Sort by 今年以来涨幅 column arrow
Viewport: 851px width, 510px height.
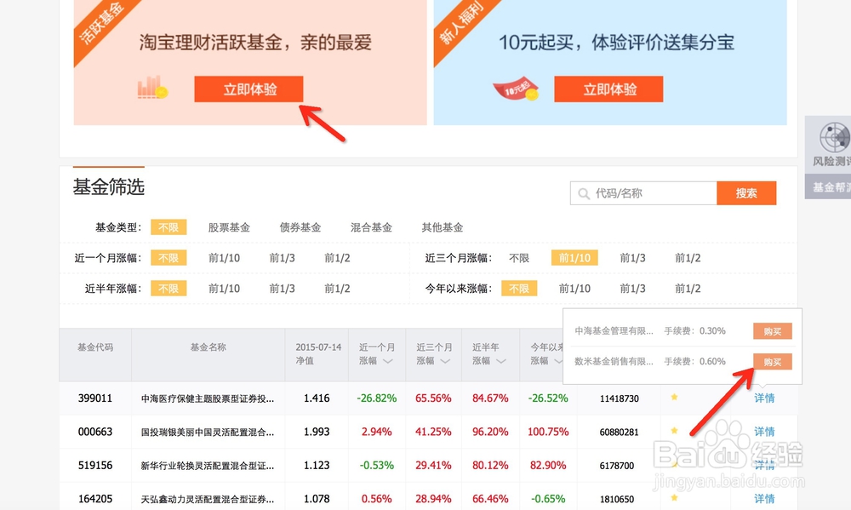[558, 361]
